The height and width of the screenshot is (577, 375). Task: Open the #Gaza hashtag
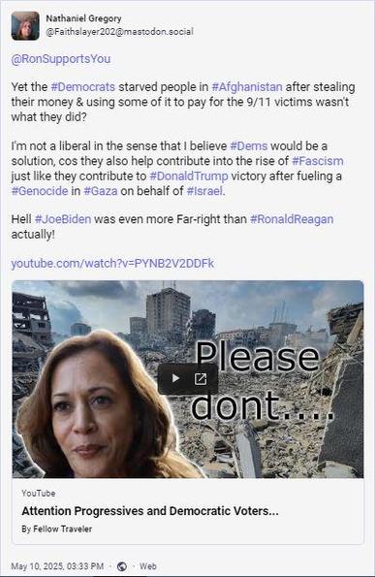pyautogui.click(x=101, y=191)
